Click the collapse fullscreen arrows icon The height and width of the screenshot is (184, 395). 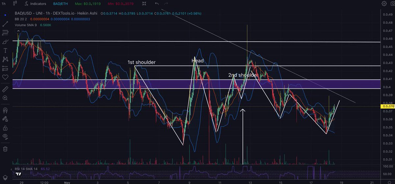pyautogui.click(x=144, y=4)
